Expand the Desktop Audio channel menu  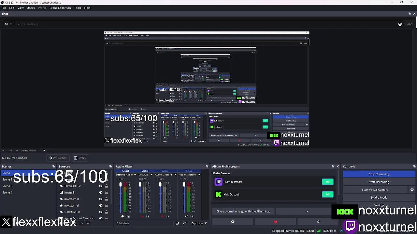coord(135,175)
